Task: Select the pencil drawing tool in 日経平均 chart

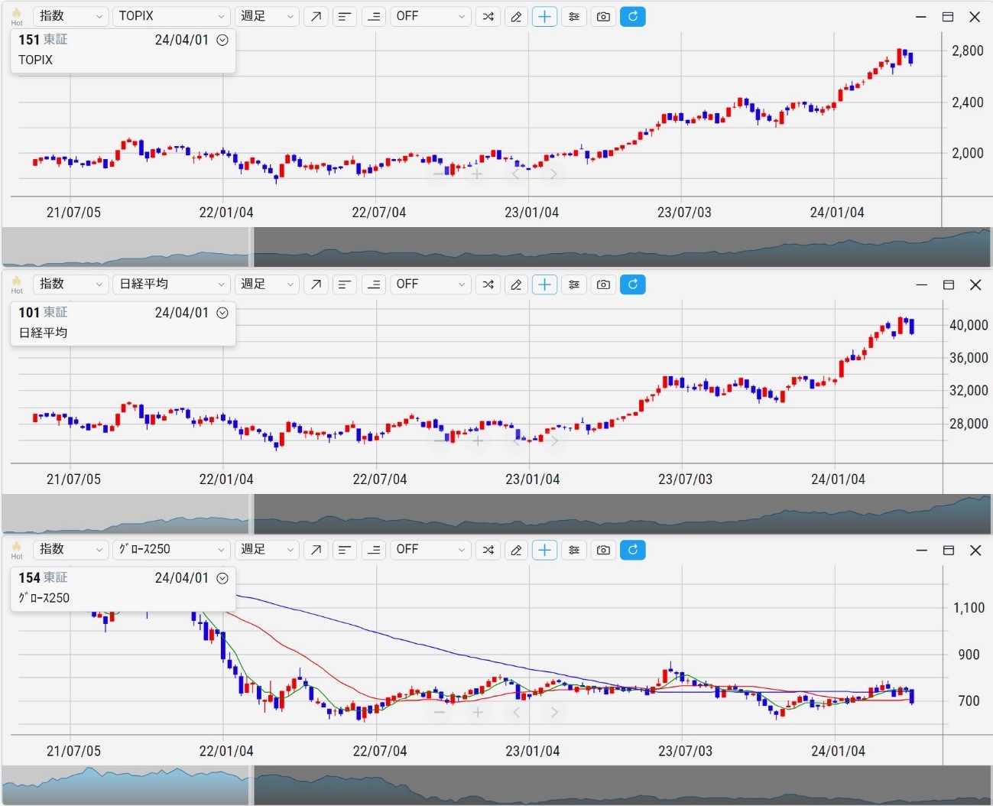Action: (x=516, y=284)
